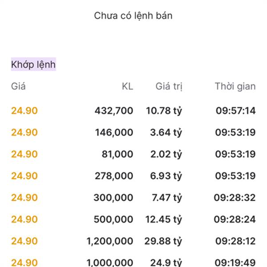Tap the 09:57:14 timestamp
The image size is (267, 267).
point(235,111)
